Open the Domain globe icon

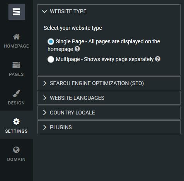[x=16, y=150]
